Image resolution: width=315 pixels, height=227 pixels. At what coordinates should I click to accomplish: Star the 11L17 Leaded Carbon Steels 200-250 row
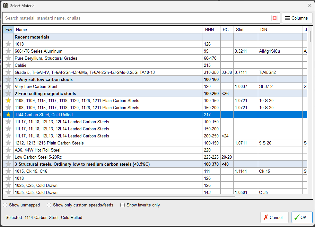[8, 136]
